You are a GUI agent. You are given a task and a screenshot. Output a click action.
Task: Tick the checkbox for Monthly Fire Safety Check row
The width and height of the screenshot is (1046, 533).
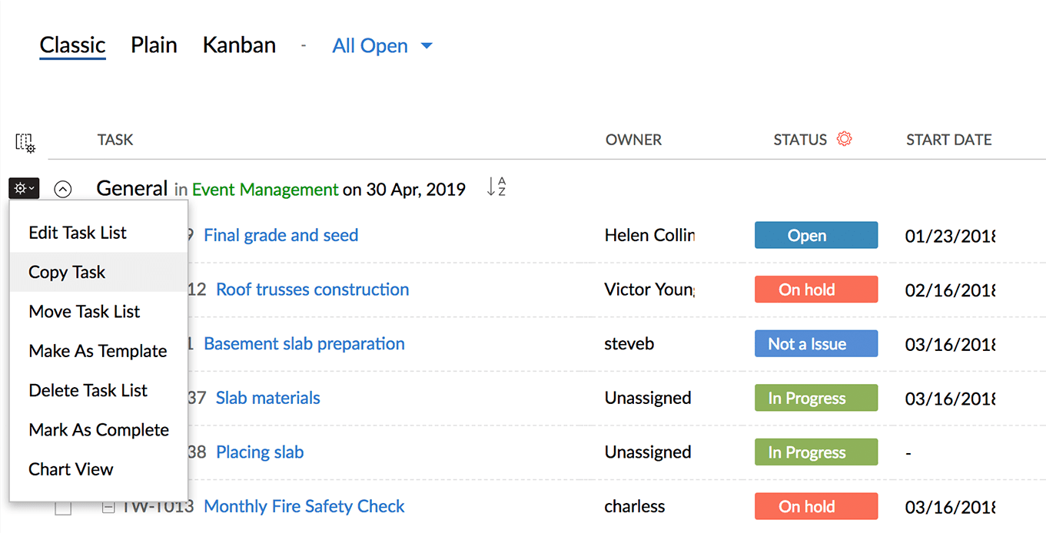click(x=63, y=507)
